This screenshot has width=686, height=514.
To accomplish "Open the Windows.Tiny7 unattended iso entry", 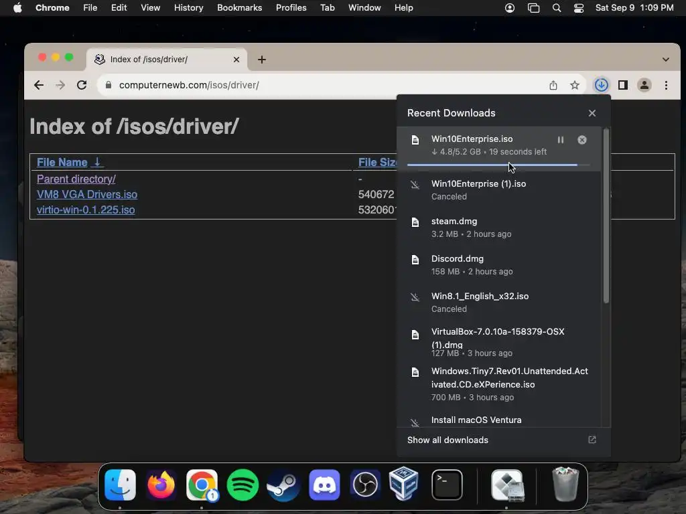I will pos(499,383).
